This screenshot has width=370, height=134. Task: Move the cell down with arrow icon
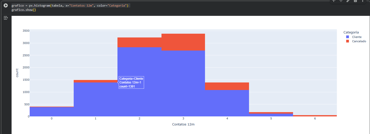click(x=341, y=1)
